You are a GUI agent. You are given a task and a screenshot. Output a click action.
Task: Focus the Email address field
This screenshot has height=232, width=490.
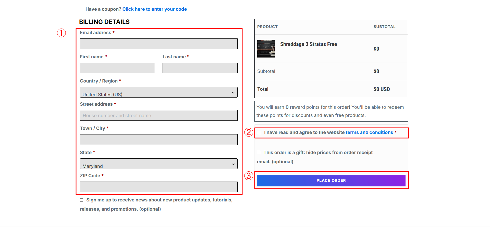[x=159, y=44]
